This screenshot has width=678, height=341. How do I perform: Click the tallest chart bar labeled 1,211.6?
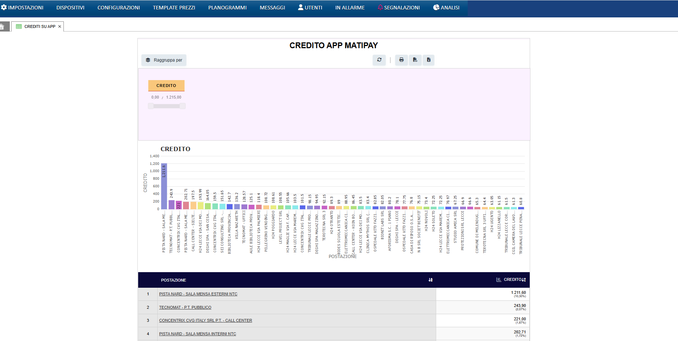coord(164,186)
